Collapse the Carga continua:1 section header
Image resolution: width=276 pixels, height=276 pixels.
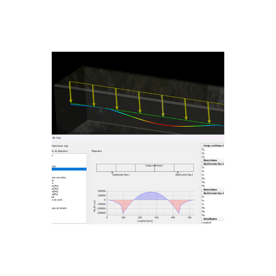[x=214, y=146]
